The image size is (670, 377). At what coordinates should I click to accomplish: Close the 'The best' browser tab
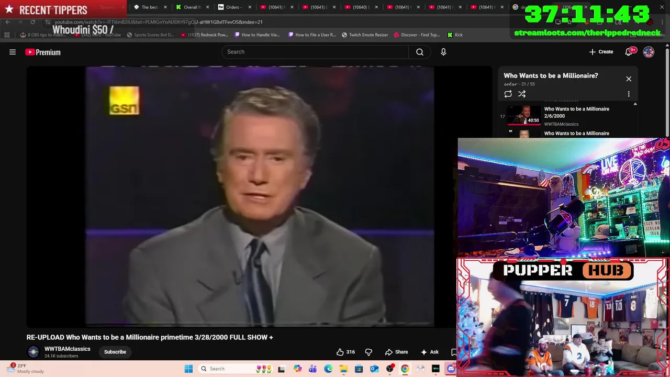165,7
